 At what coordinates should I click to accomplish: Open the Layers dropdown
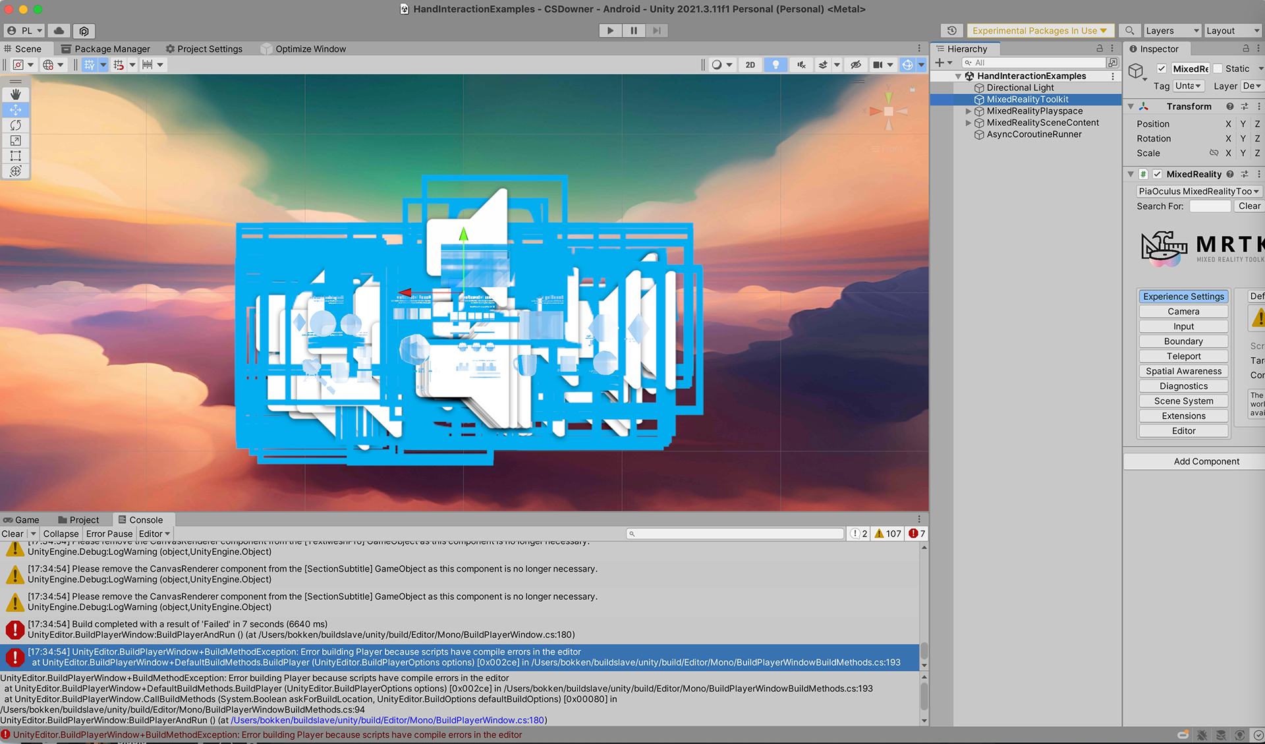point(1171,30)
